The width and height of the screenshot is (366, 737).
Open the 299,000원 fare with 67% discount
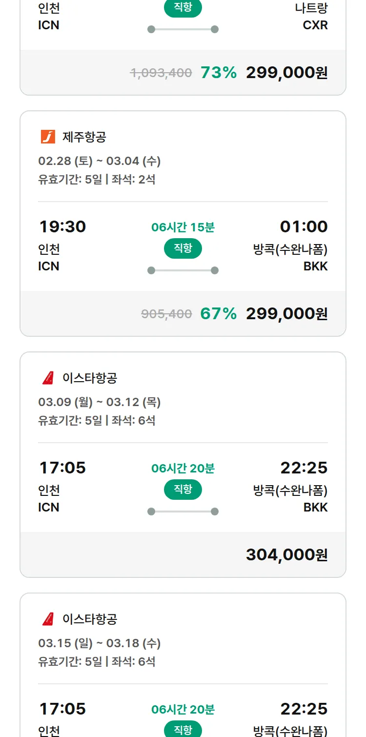tap(286, 314)
